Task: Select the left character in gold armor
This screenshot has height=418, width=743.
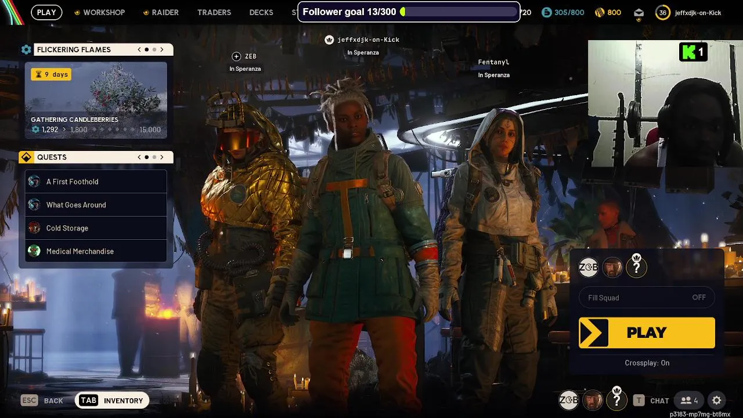Action: (x=247, y=244)
